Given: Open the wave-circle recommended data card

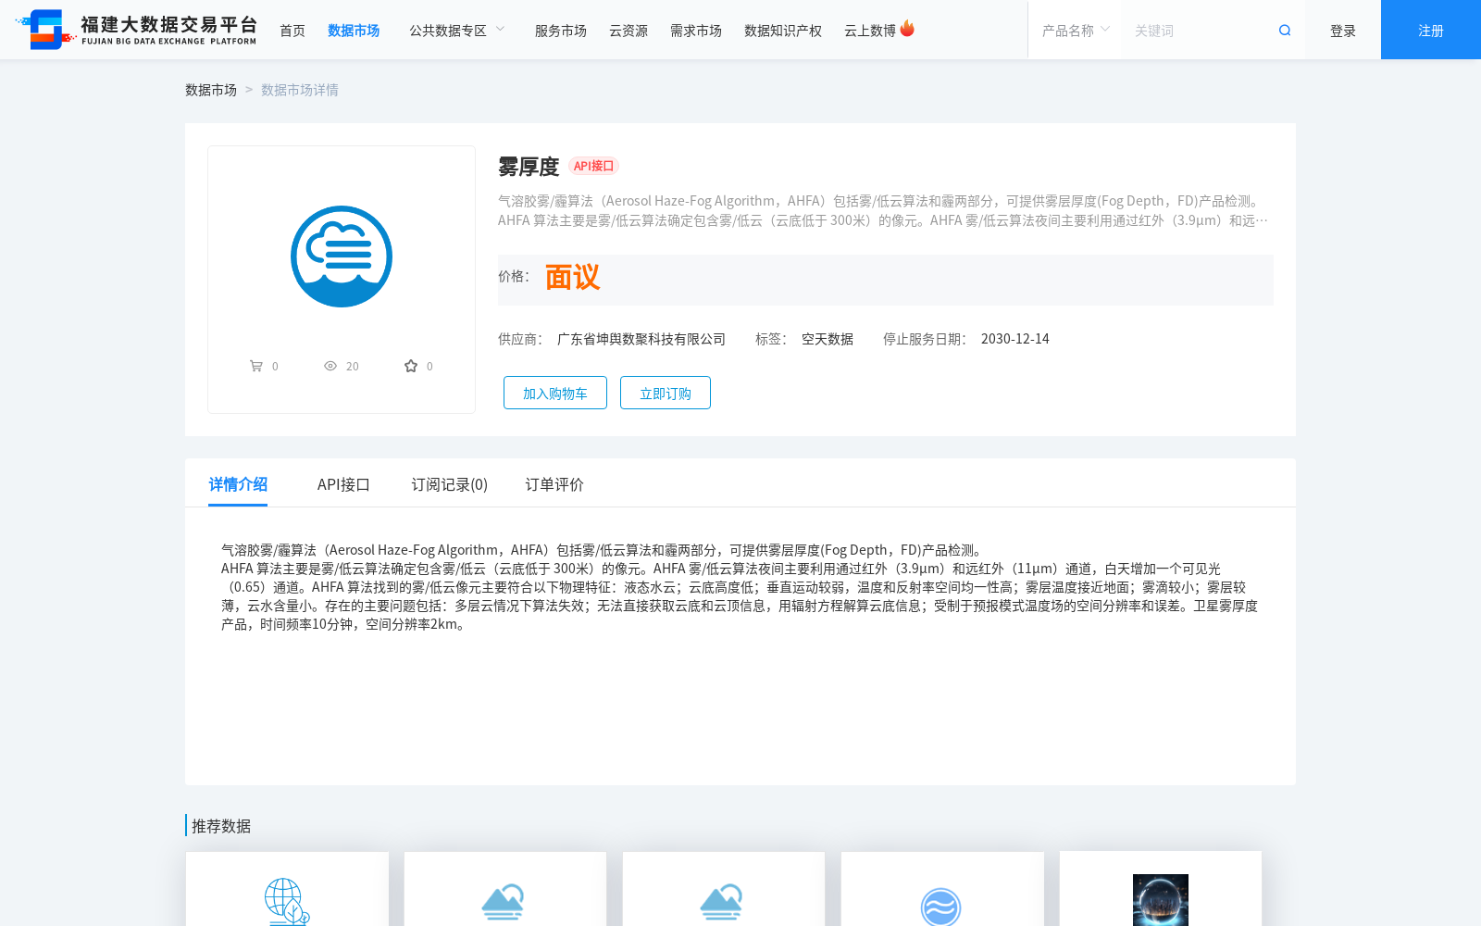Looking at the screenshot, I should [942, 889].
